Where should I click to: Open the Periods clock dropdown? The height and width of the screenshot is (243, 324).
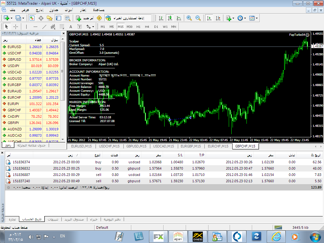[x=241, y=18]
